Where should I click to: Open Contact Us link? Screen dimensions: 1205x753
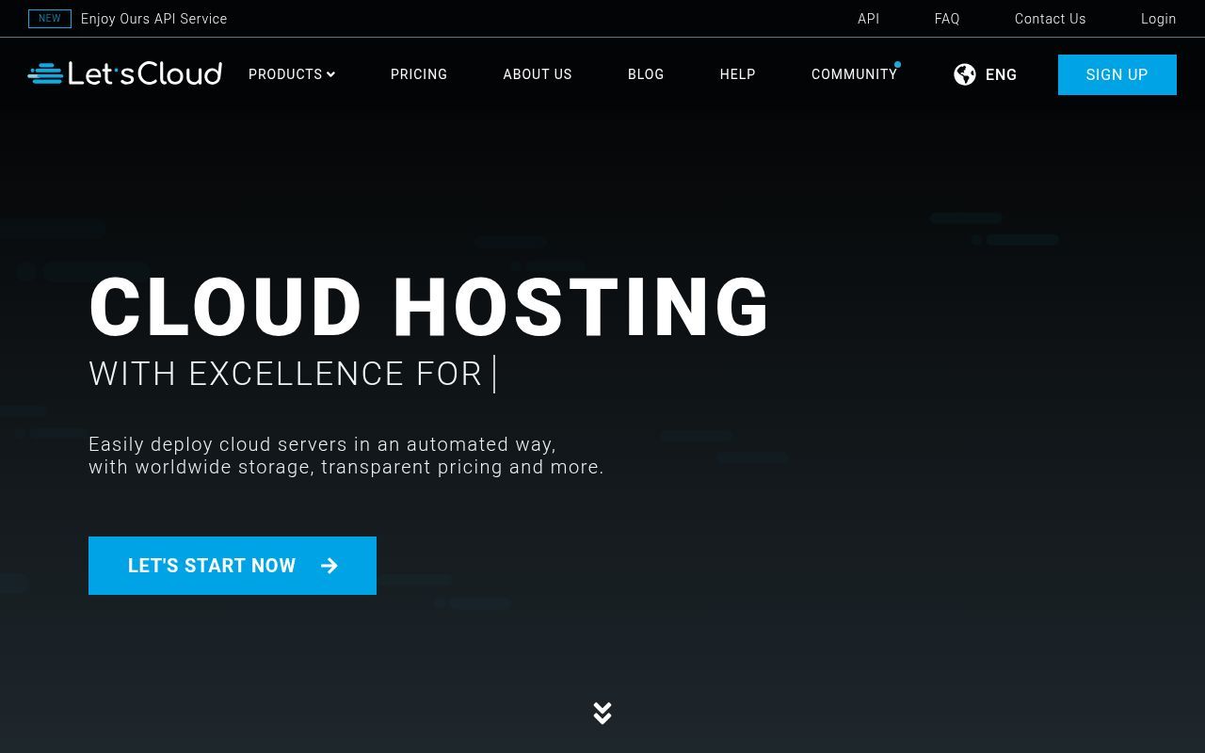1051,19
